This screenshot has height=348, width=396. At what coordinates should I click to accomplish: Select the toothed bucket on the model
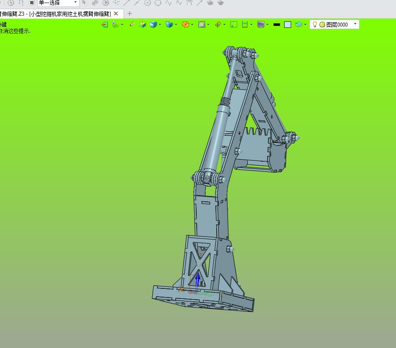coord(260,149)
